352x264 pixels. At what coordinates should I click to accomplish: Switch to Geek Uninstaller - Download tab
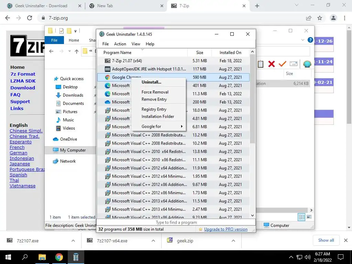pos(41,6)
